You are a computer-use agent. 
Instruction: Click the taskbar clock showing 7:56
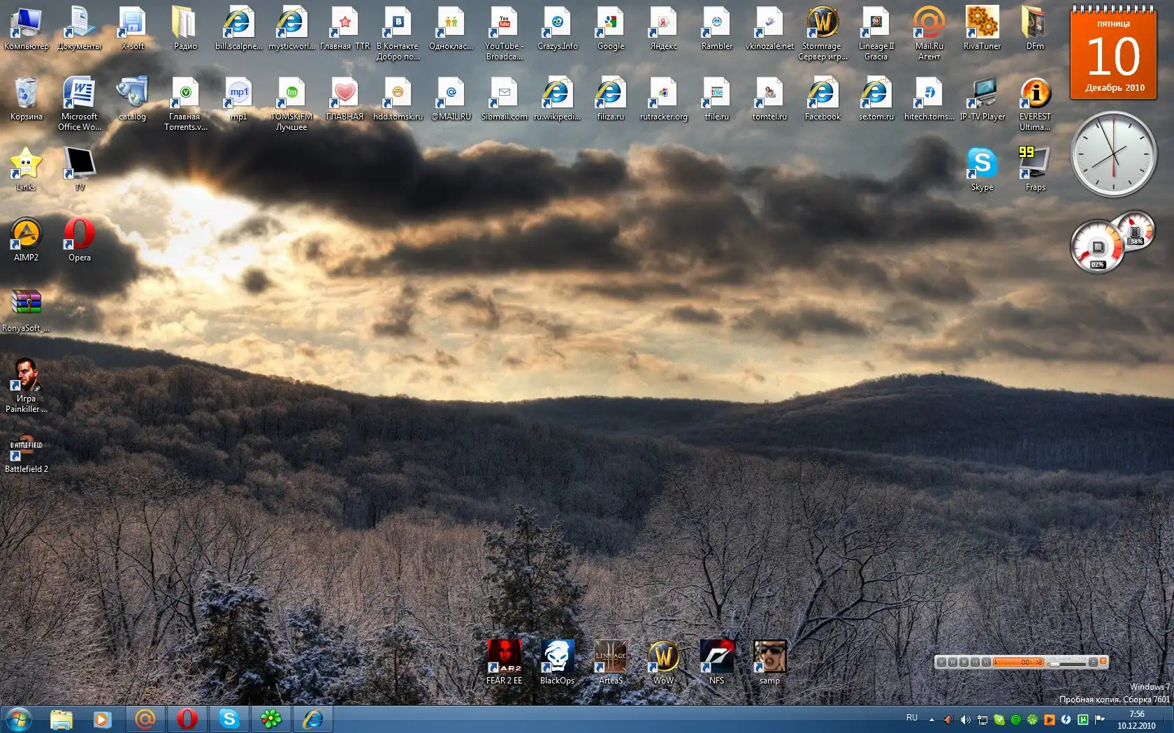pos(1137,719)
